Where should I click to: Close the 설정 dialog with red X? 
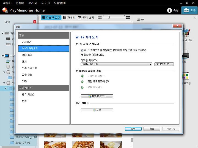pos(177,26)
